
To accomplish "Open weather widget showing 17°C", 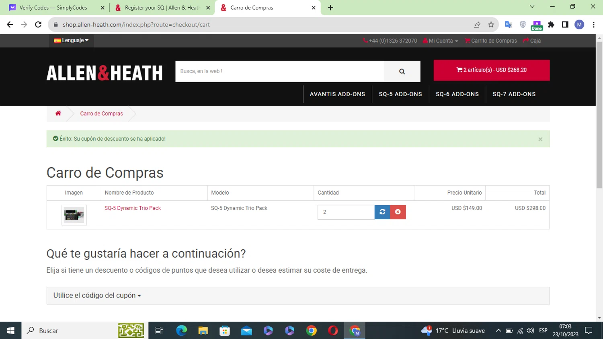I will 453,331.
